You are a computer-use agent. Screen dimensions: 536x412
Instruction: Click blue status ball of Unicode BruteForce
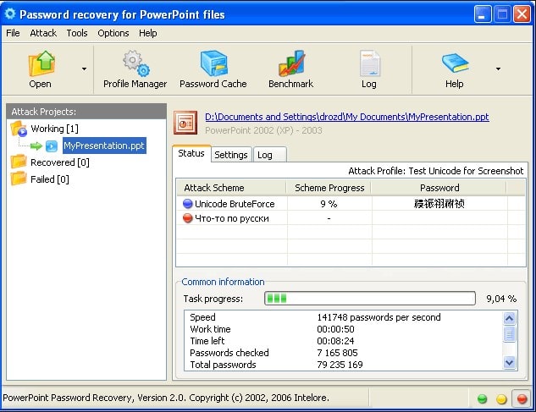pyautogui.click(x=188, y=204)
